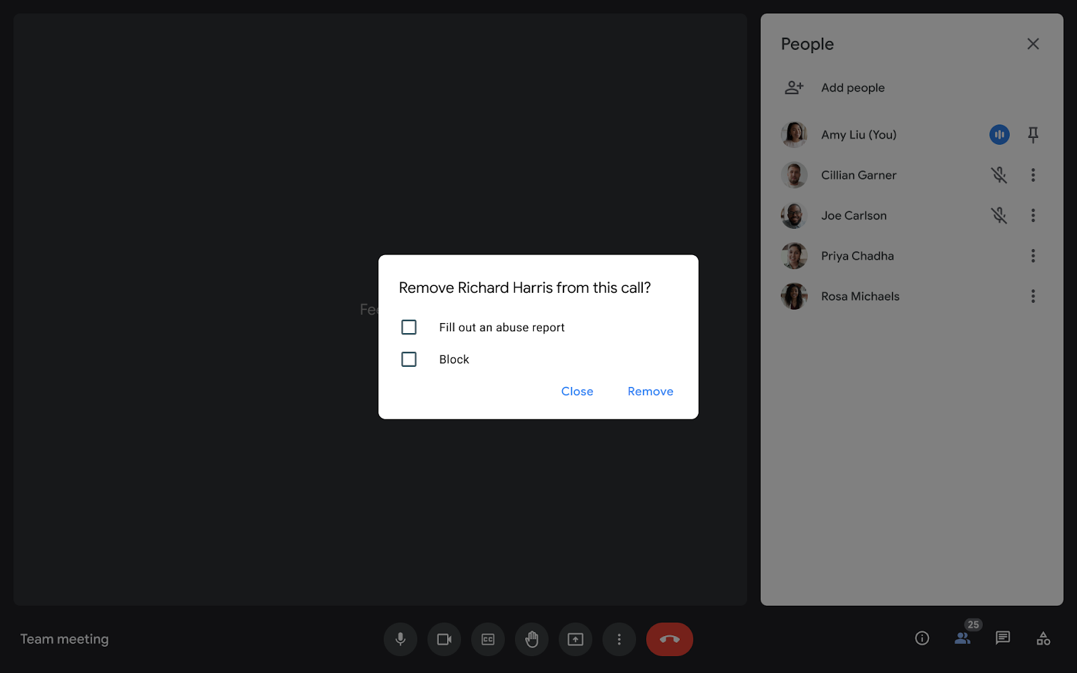1077x673 pixels.
Task: Tick the Block checkbox
Action: 409,359
